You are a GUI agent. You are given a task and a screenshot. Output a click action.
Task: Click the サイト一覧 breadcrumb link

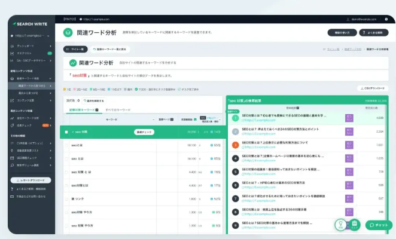(333, 49)
